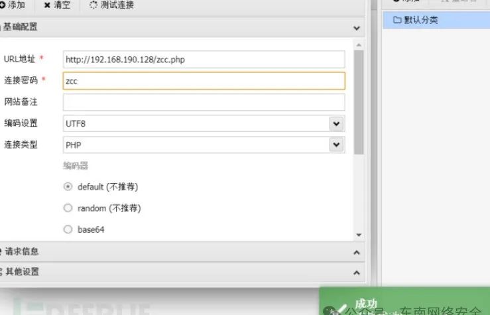Click the form vertical scrollbar thumb

point(359,102)
